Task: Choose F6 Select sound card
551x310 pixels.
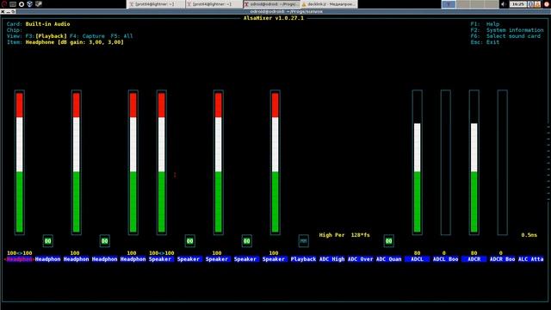Action: coord(505,36)
